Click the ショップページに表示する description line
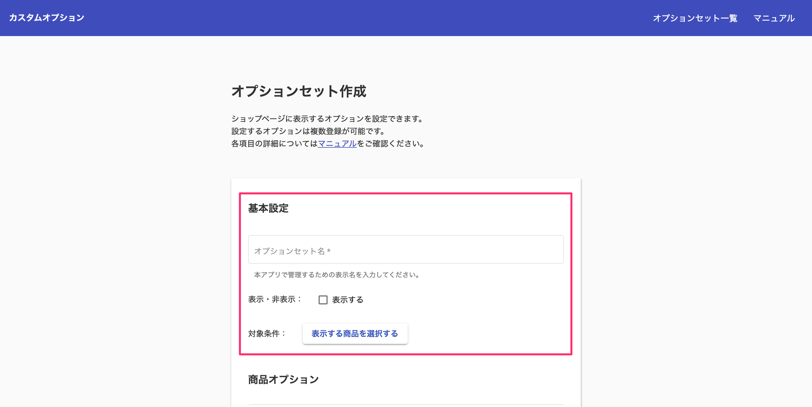Screen dimensions: 812x407 pos(327,119)
